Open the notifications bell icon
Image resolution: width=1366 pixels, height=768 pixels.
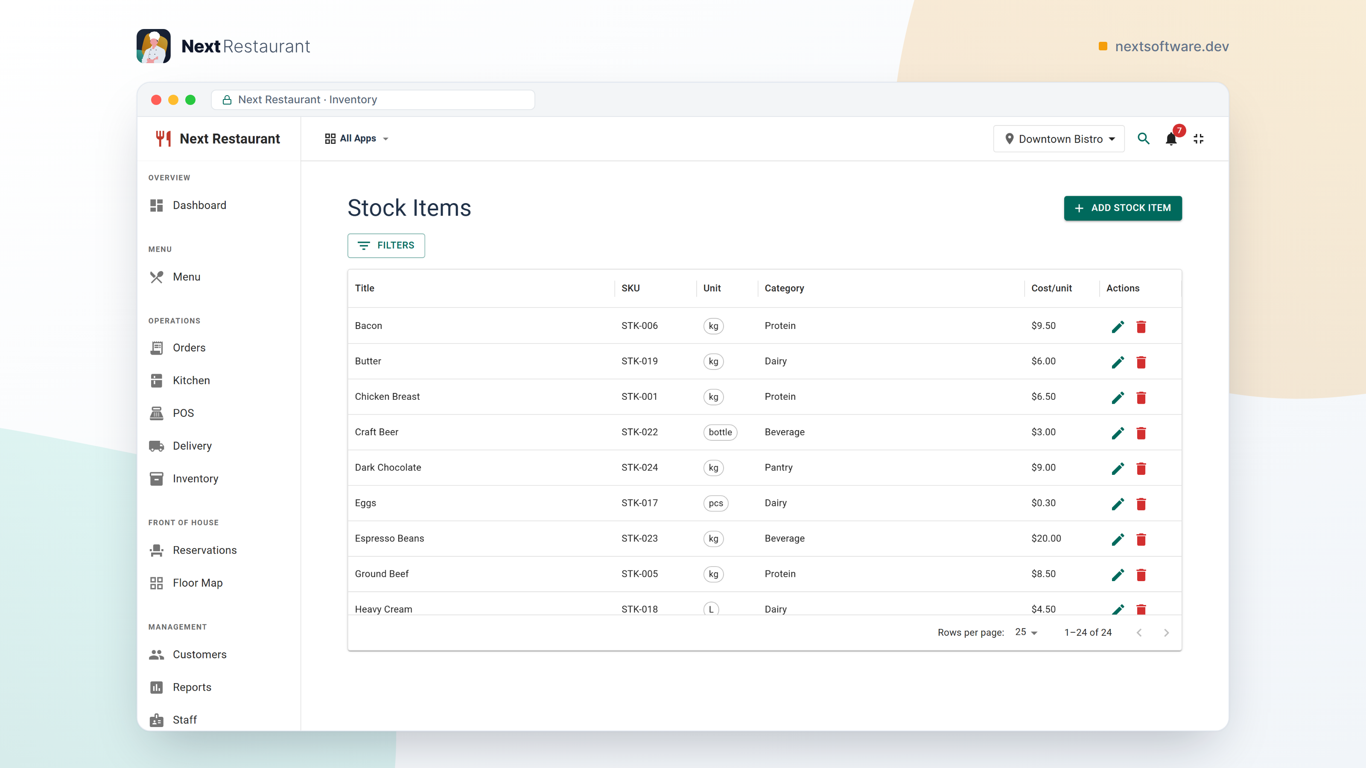click(x=1171, y=139)
